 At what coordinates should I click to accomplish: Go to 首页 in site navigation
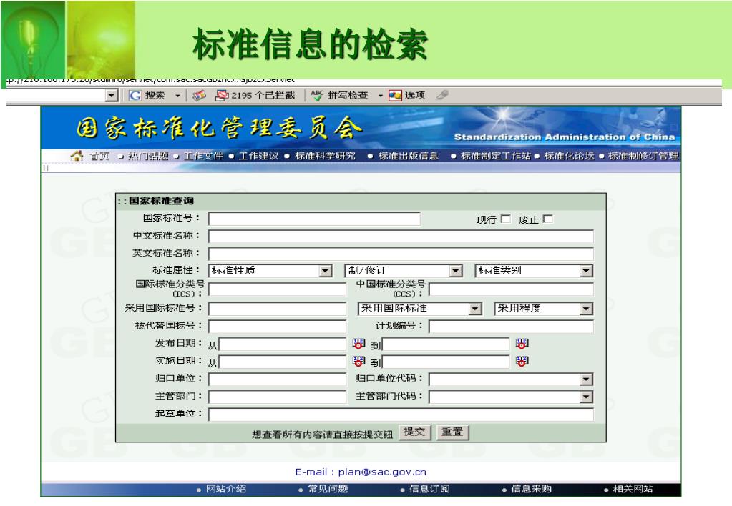(99, 157)
